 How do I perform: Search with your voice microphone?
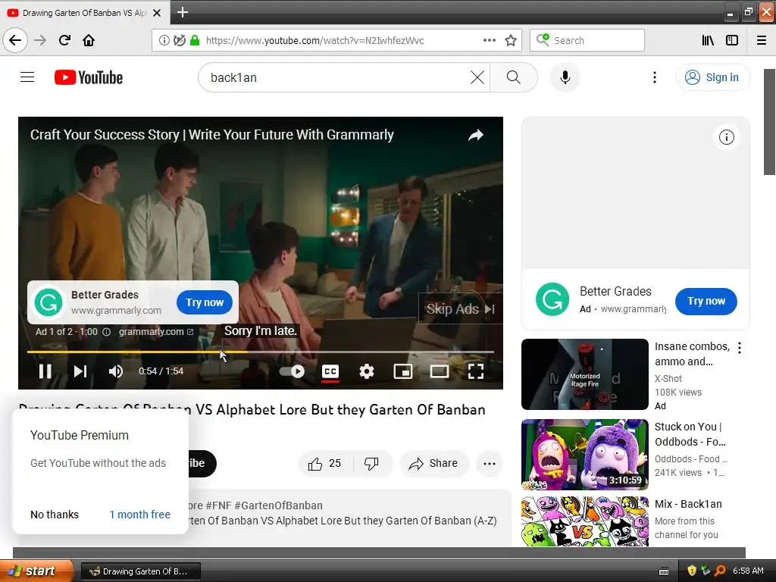click(x=565, y=77)
